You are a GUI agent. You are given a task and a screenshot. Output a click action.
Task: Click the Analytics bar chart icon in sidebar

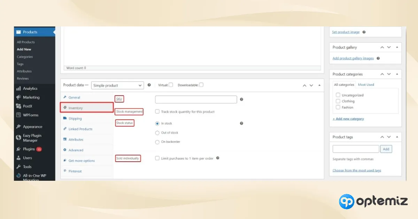tap(18, 89)
